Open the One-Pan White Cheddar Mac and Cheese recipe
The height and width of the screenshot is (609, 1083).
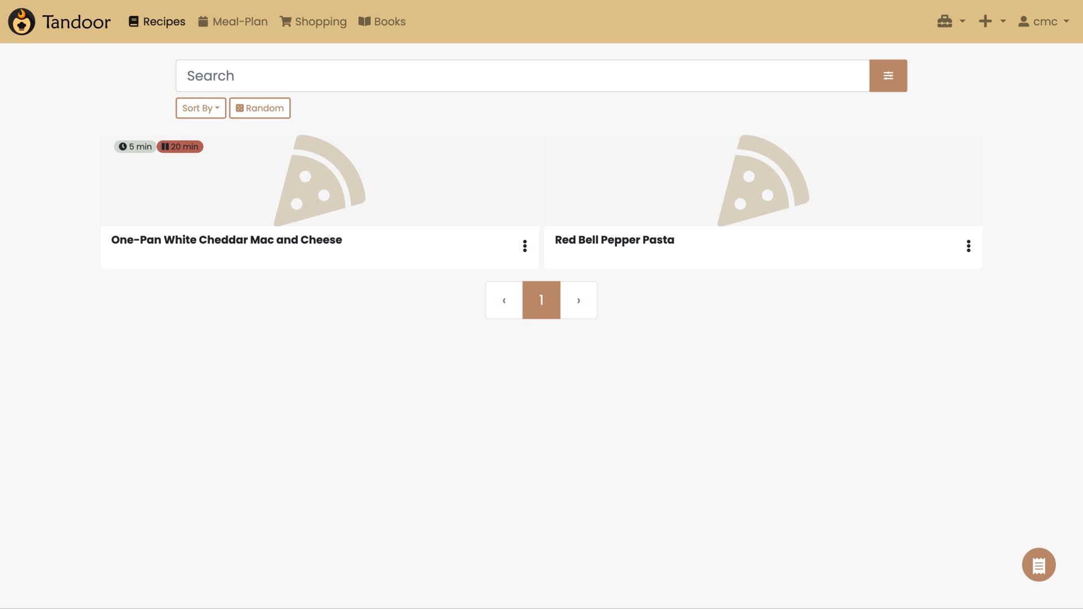point(226,240)
